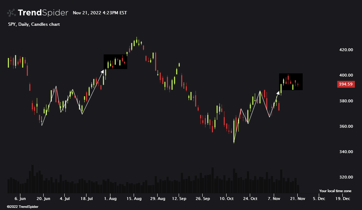Click the 360.00 price axis label
The height and width of the screenshot is (210, 362).
[346, 126]
